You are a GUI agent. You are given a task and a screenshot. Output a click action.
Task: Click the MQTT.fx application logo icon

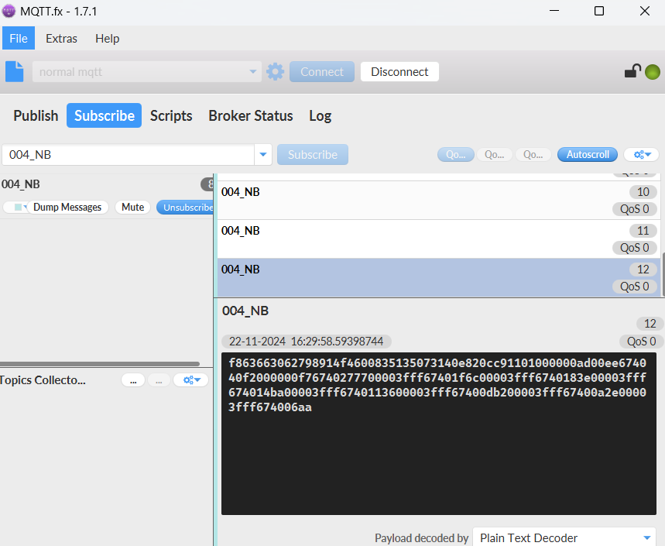(x=9, y=11)
